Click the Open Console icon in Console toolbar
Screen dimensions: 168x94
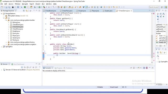click(x=138, y=68)
